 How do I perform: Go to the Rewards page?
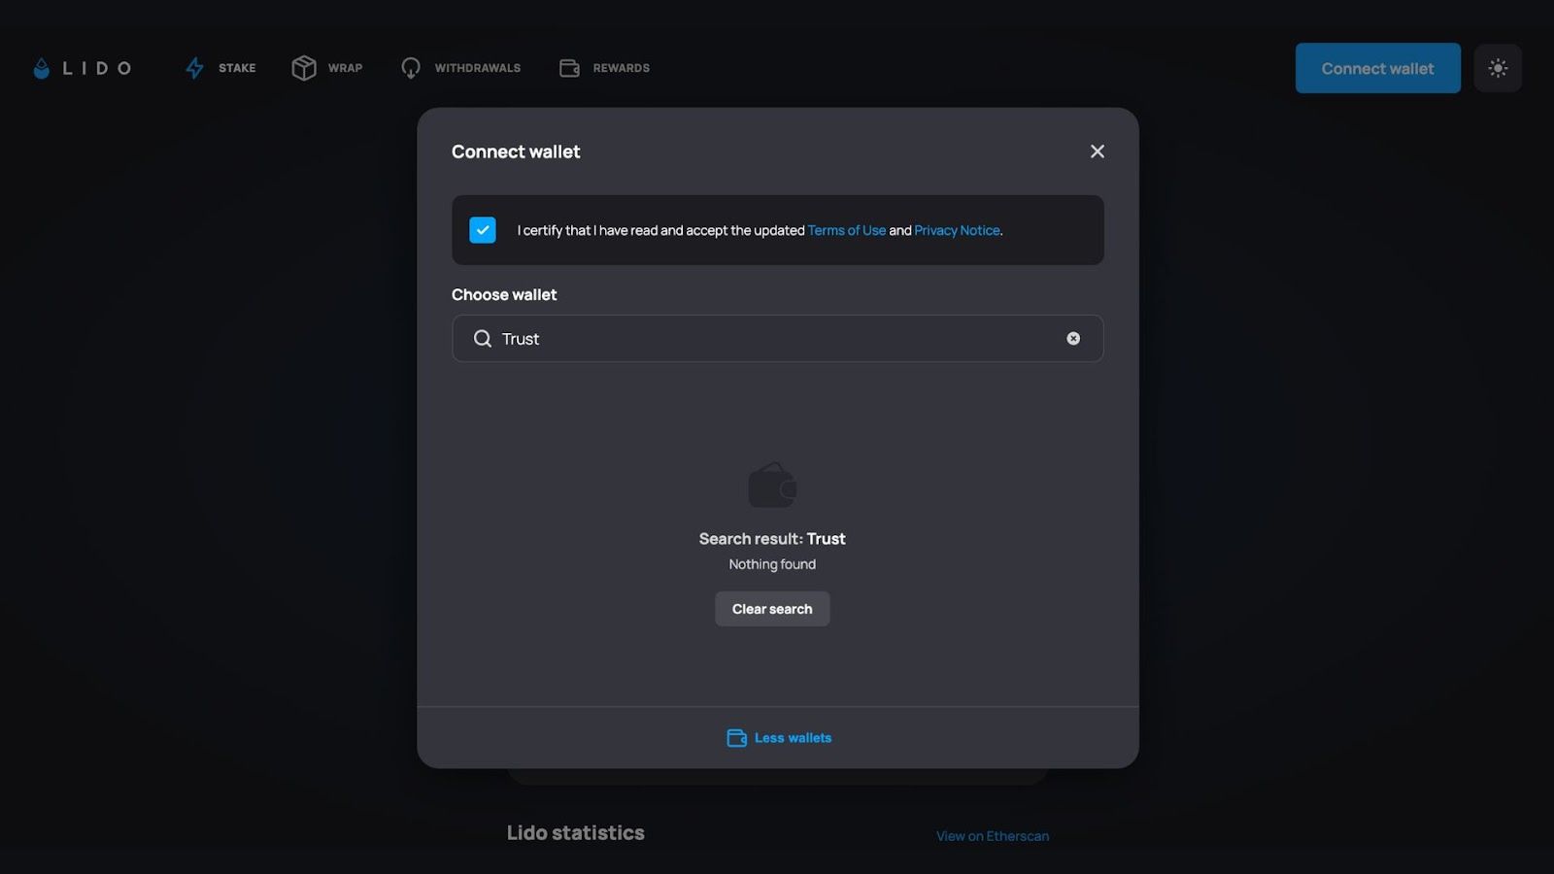point(604,68)
